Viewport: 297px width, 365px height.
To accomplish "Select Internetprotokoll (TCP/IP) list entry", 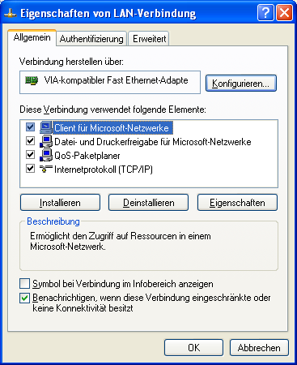I will click(x=104, y=170).
